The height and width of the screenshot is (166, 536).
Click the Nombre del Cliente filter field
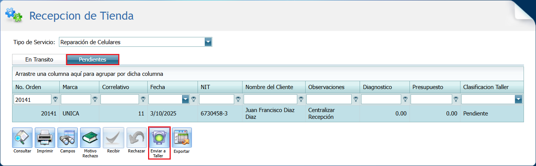(x=270, y=99)
